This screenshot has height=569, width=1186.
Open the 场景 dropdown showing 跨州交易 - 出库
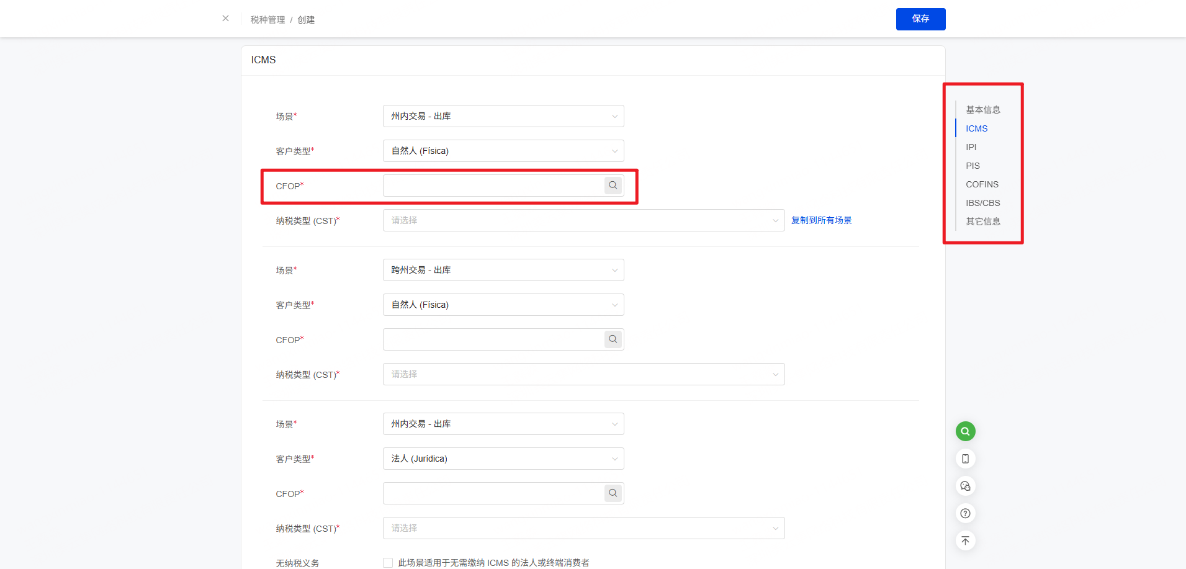coord(503,270)
